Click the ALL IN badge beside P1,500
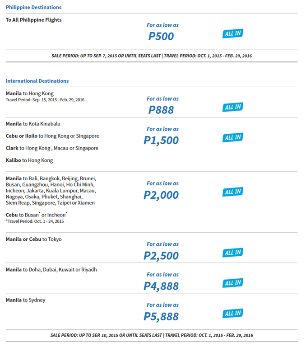The height and width of the screenshot is (347, 306). coord(232,137)
